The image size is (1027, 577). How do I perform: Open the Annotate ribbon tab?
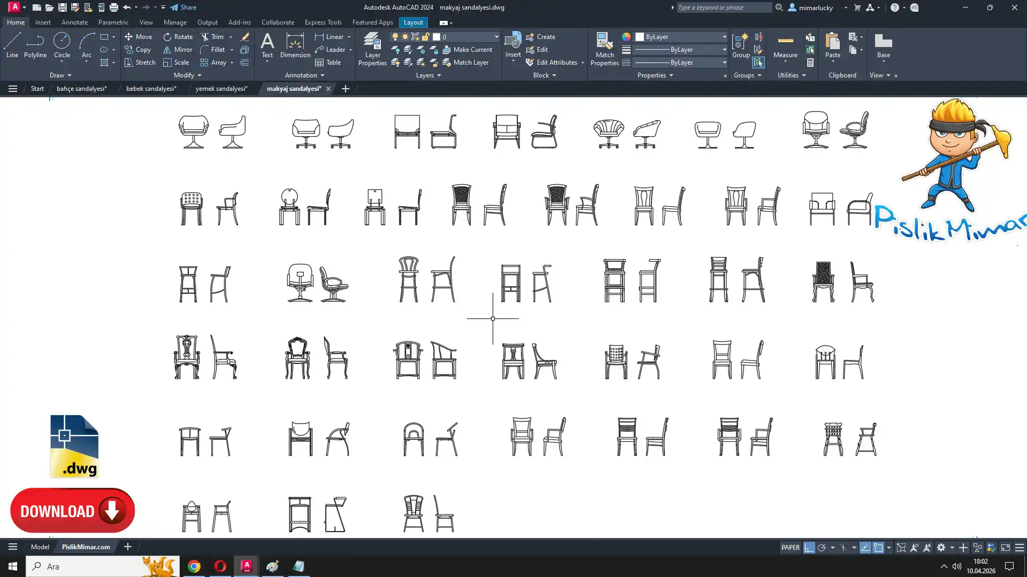click(74, 22)
